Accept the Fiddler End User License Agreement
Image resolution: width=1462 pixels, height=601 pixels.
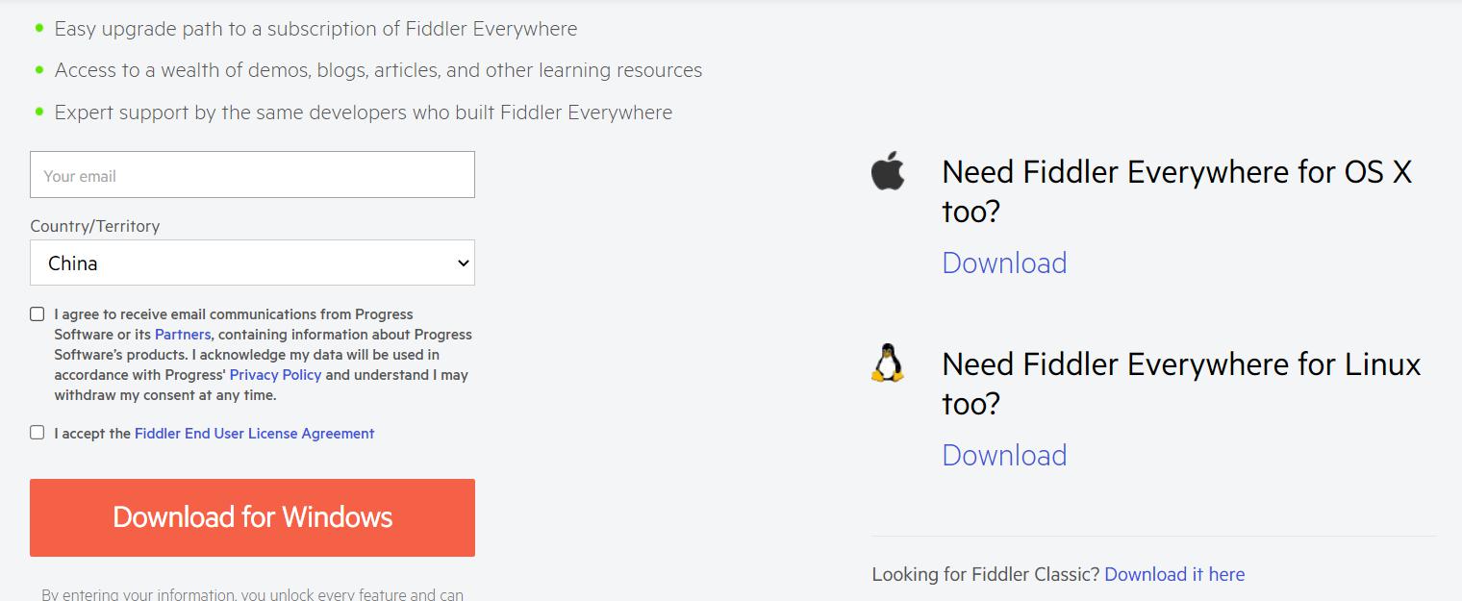38,433
